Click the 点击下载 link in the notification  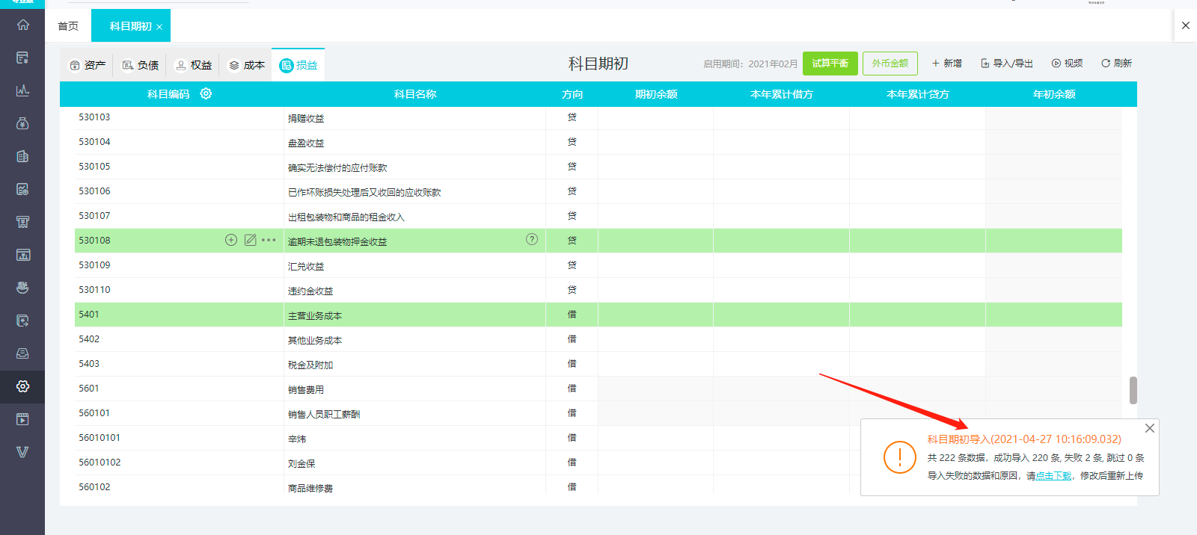tap(1053, 476)
